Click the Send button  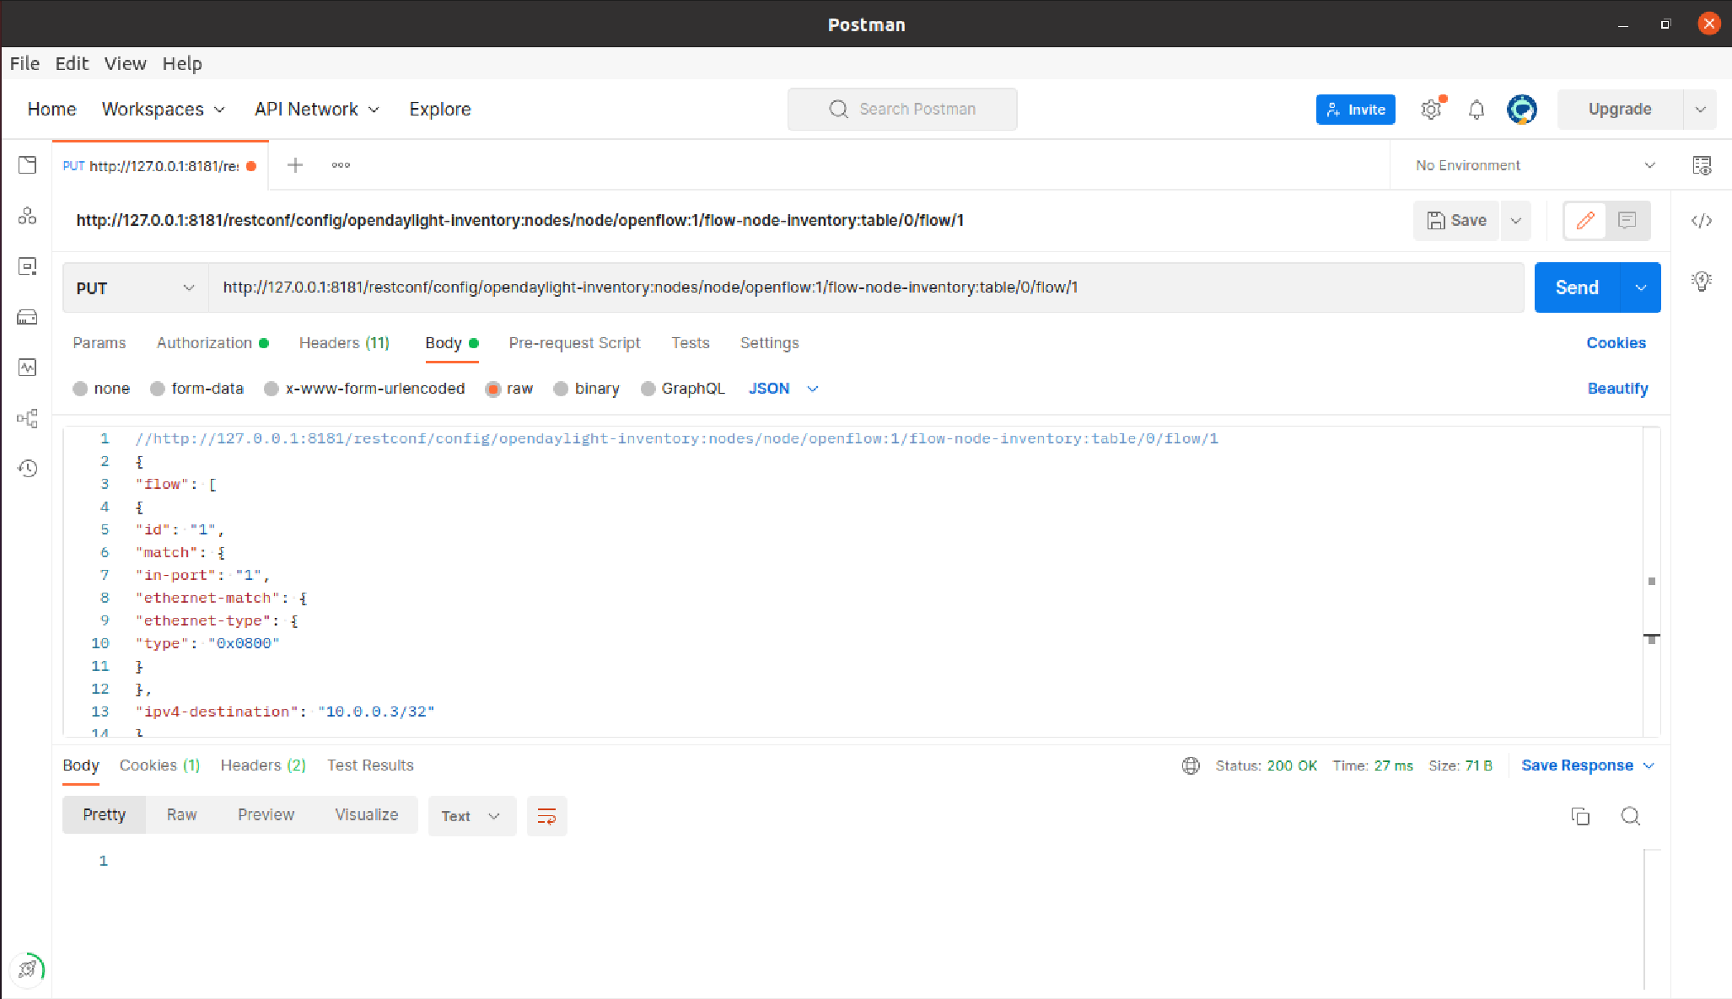[x=1576, y=288]
